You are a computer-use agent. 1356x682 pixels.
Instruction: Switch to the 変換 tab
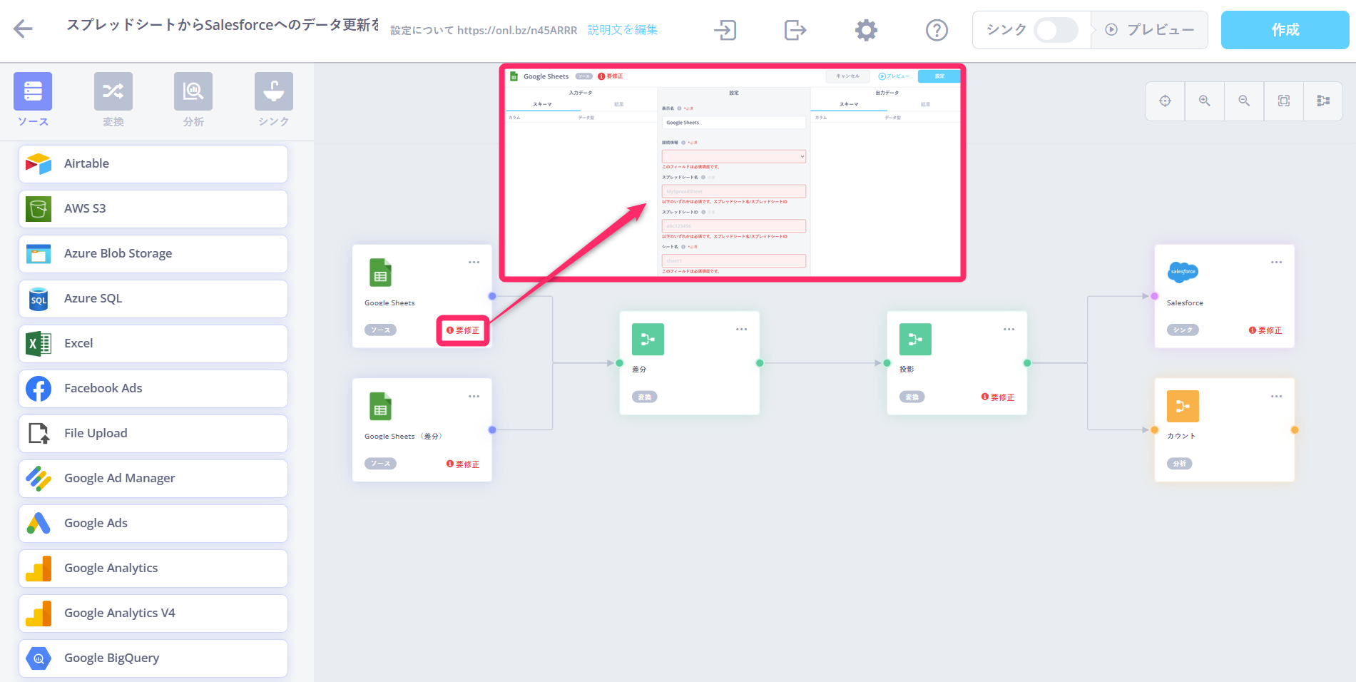pyautogui.click(x=113, y=100)
